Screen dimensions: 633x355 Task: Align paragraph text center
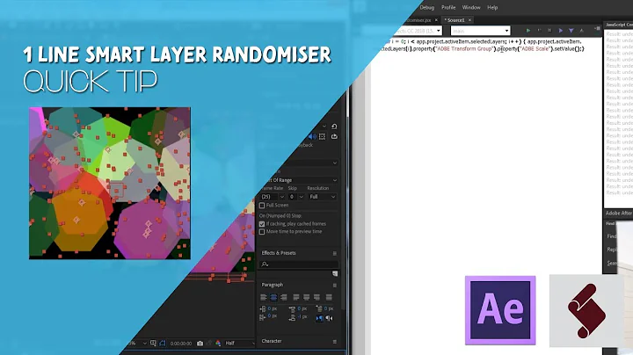[273, 298]
